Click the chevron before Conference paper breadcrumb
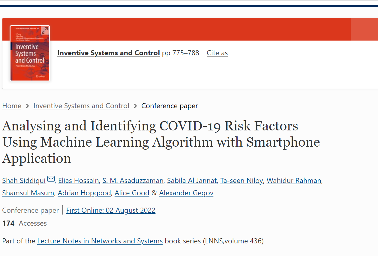Viewport: 378px width, 256px height. click(135, 106)
